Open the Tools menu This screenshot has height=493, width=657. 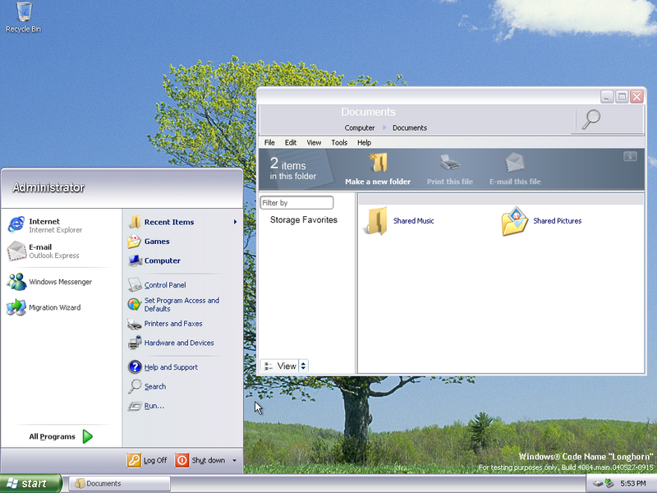coord(339,142)
